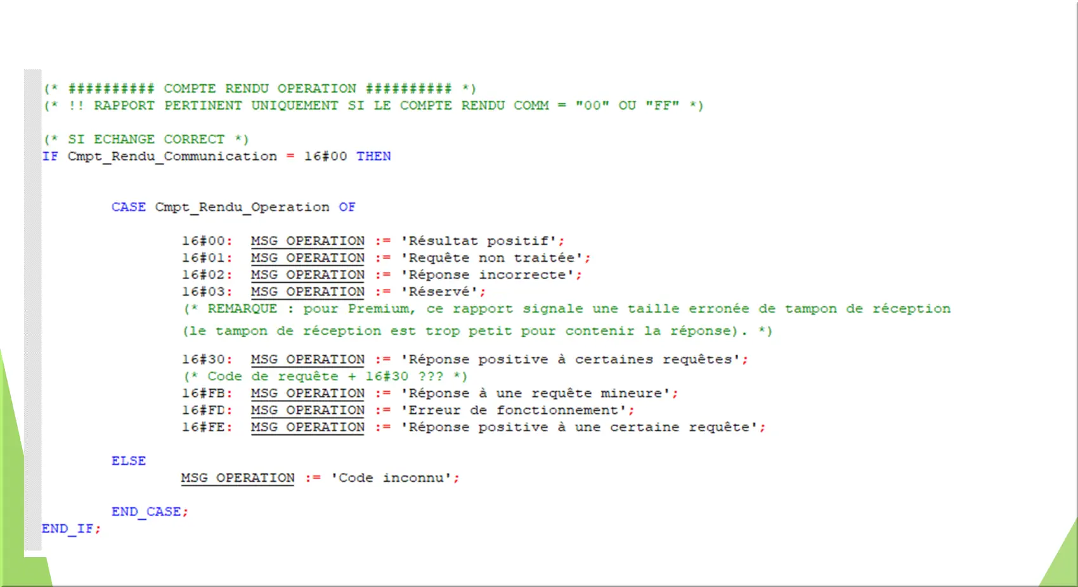Click the 'Résultat positif' string
This screenshot has height=587, width=1078.
point(482,241)
